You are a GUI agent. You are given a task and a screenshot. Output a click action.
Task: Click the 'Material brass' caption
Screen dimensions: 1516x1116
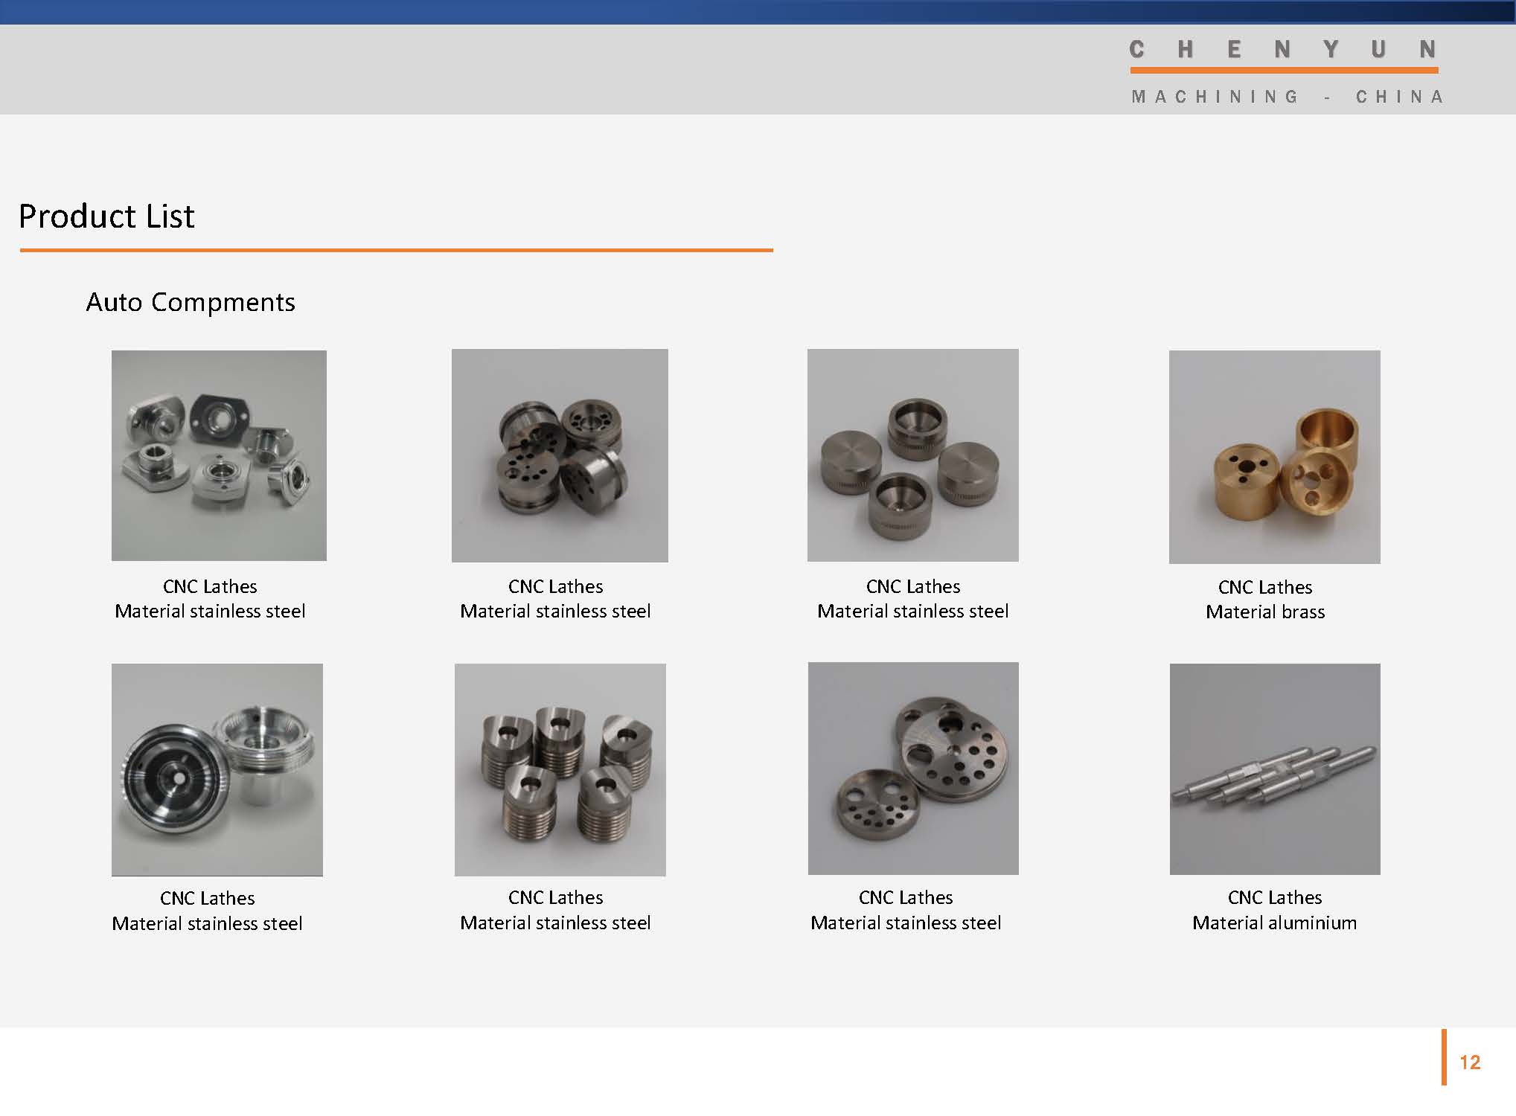[1265, 612]
